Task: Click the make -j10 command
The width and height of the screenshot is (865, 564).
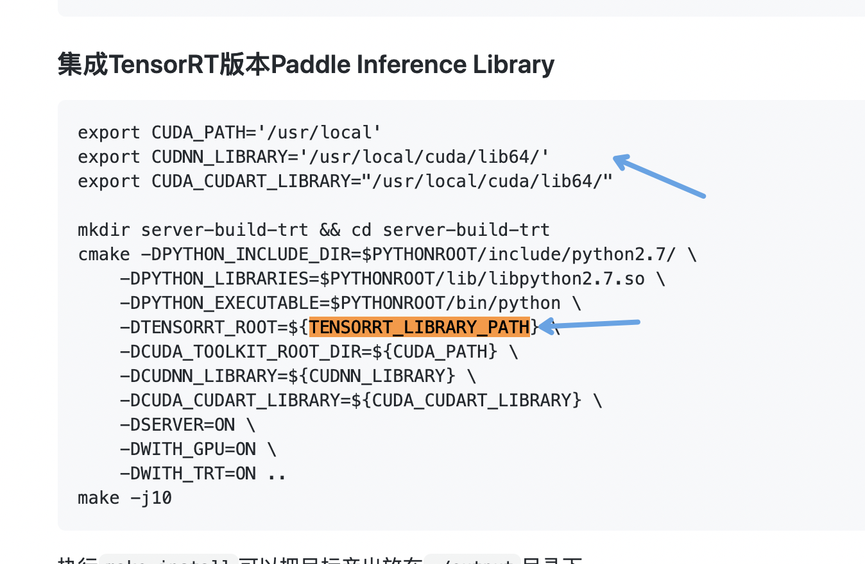Action: 125,498
